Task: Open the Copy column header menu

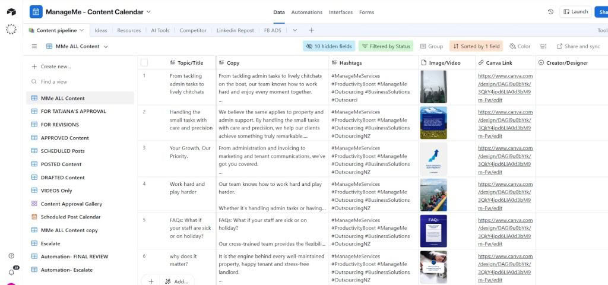Action: coord(272,62)
